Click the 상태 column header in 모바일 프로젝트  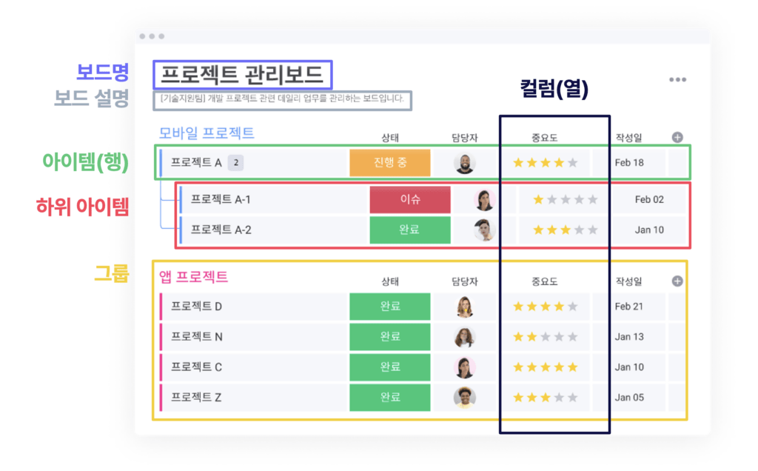(x=390, y=138)
